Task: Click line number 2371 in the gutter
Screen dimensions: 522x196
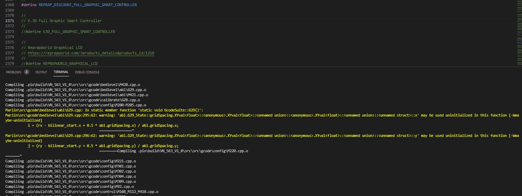Action: [10, 21]
